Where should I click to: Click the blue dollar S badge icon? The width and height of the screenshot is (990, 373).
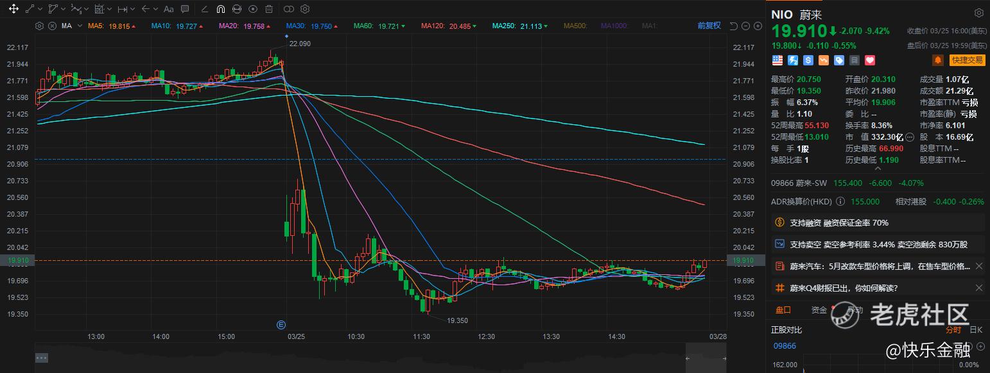tap(808, 60)
